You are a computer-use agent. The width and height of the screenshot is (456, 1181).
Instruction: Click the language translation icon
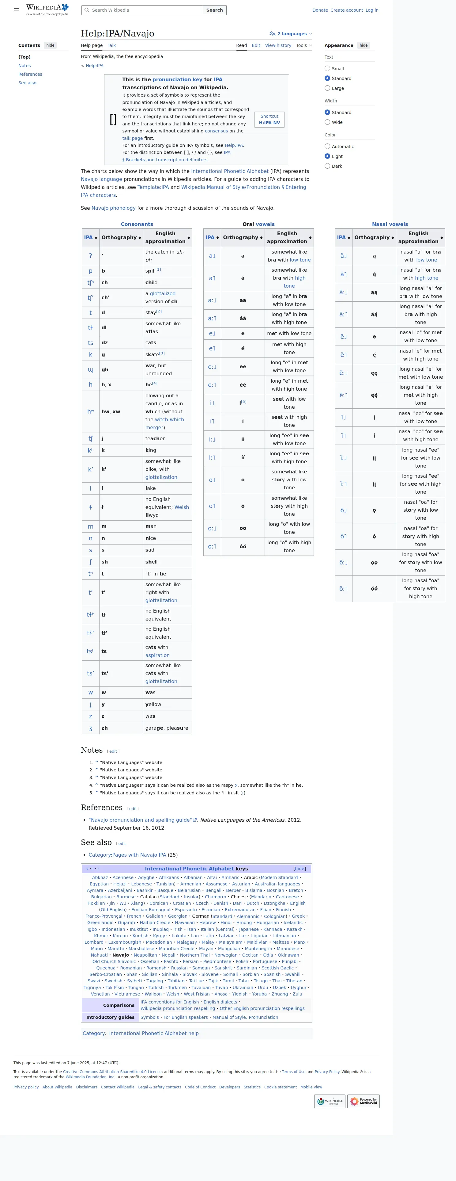coord(273,34)
